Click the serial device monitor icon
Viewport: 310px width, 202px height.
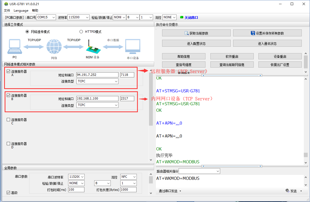pyautogui.click(x=133, y=47)
